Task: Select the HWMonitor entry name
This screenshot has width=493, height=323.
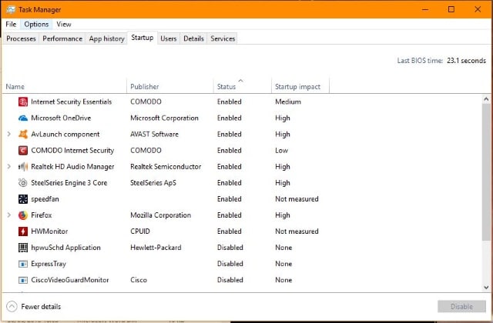Action: pyautogui.click(x=49, y=231)
